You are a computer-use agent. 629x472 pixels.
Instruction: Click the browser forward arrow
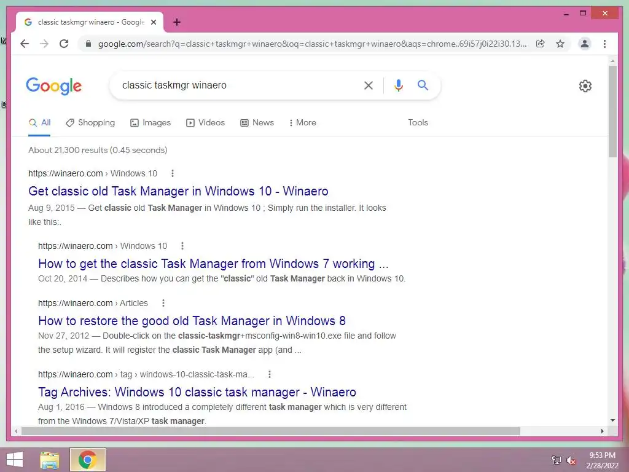tap(44, 44)
